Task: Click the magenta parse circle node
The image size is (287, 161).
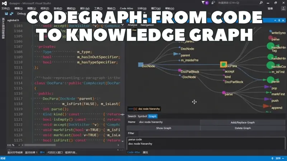Action: click(224, 93)
